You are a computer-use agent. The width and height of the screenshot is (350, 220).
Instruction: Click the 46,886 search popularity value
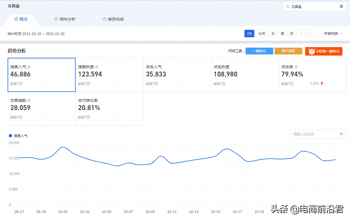[20, 74]
